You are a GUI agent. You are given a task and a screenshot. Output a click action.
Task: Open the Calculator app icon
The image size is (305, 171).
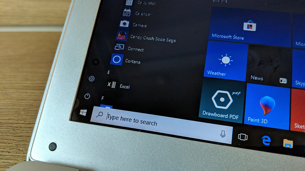[129, 3]
